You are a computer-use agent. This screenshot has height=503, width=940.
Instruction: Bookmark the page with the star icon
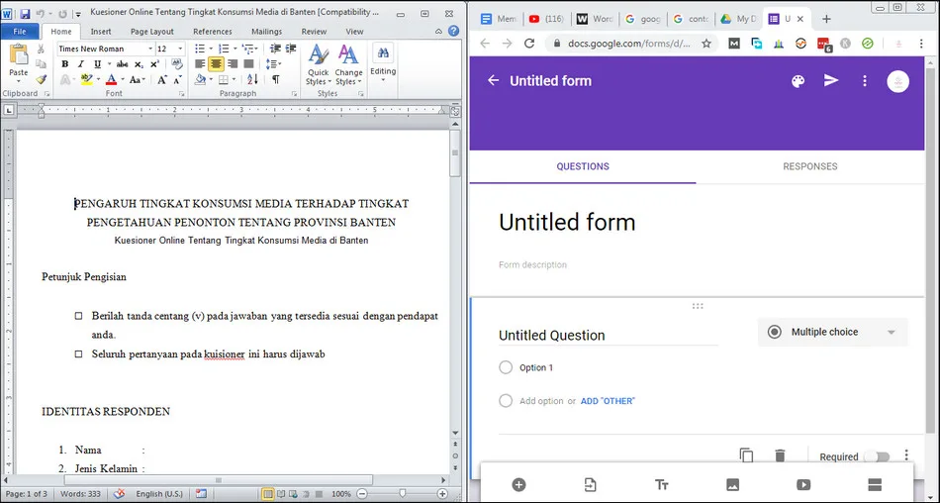tap(706, 44)
